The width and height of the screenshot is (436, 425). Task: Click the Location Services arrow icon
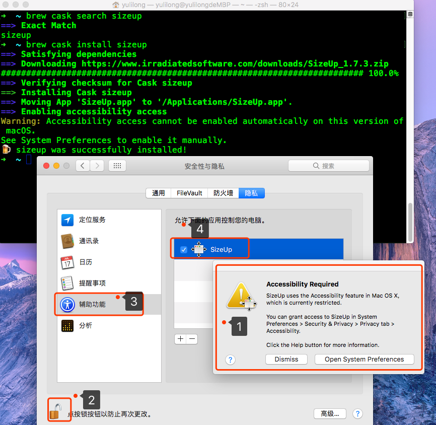pos(67,220)
